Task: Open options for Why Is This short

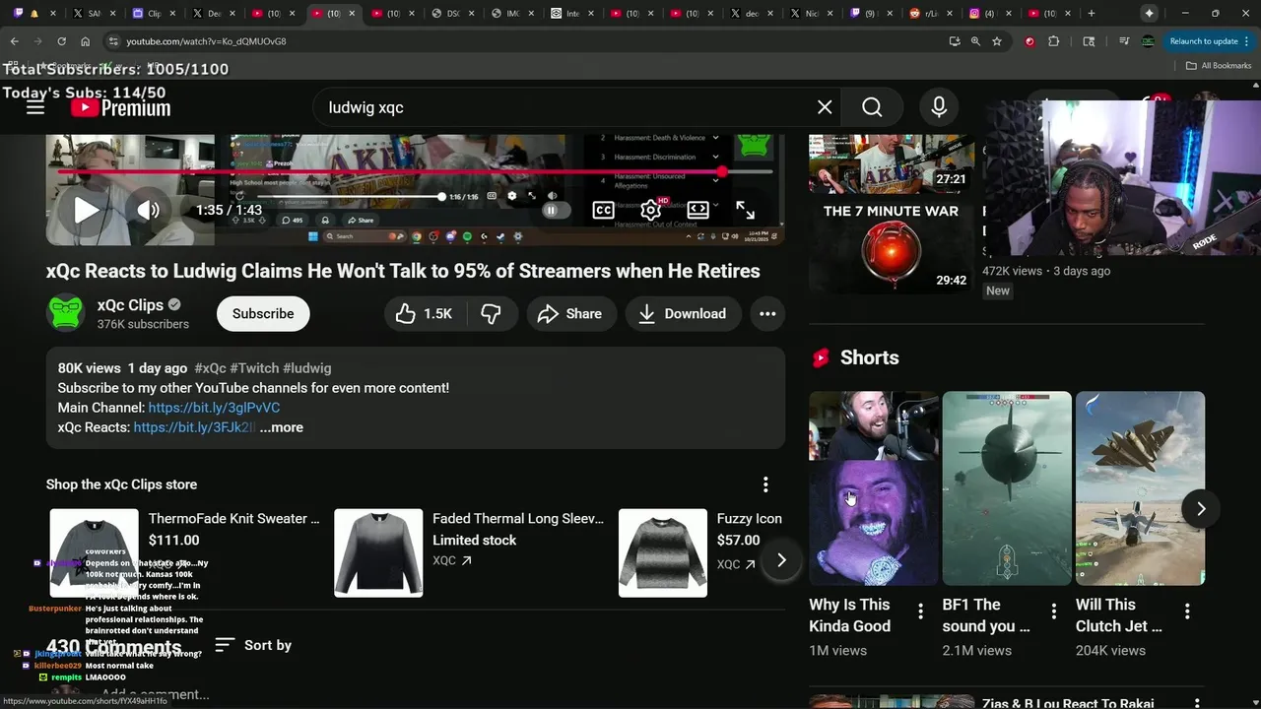Action: 920,612
